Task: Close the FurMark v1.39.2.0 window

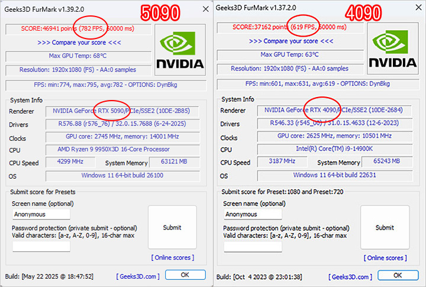Action: click(206, 9)
